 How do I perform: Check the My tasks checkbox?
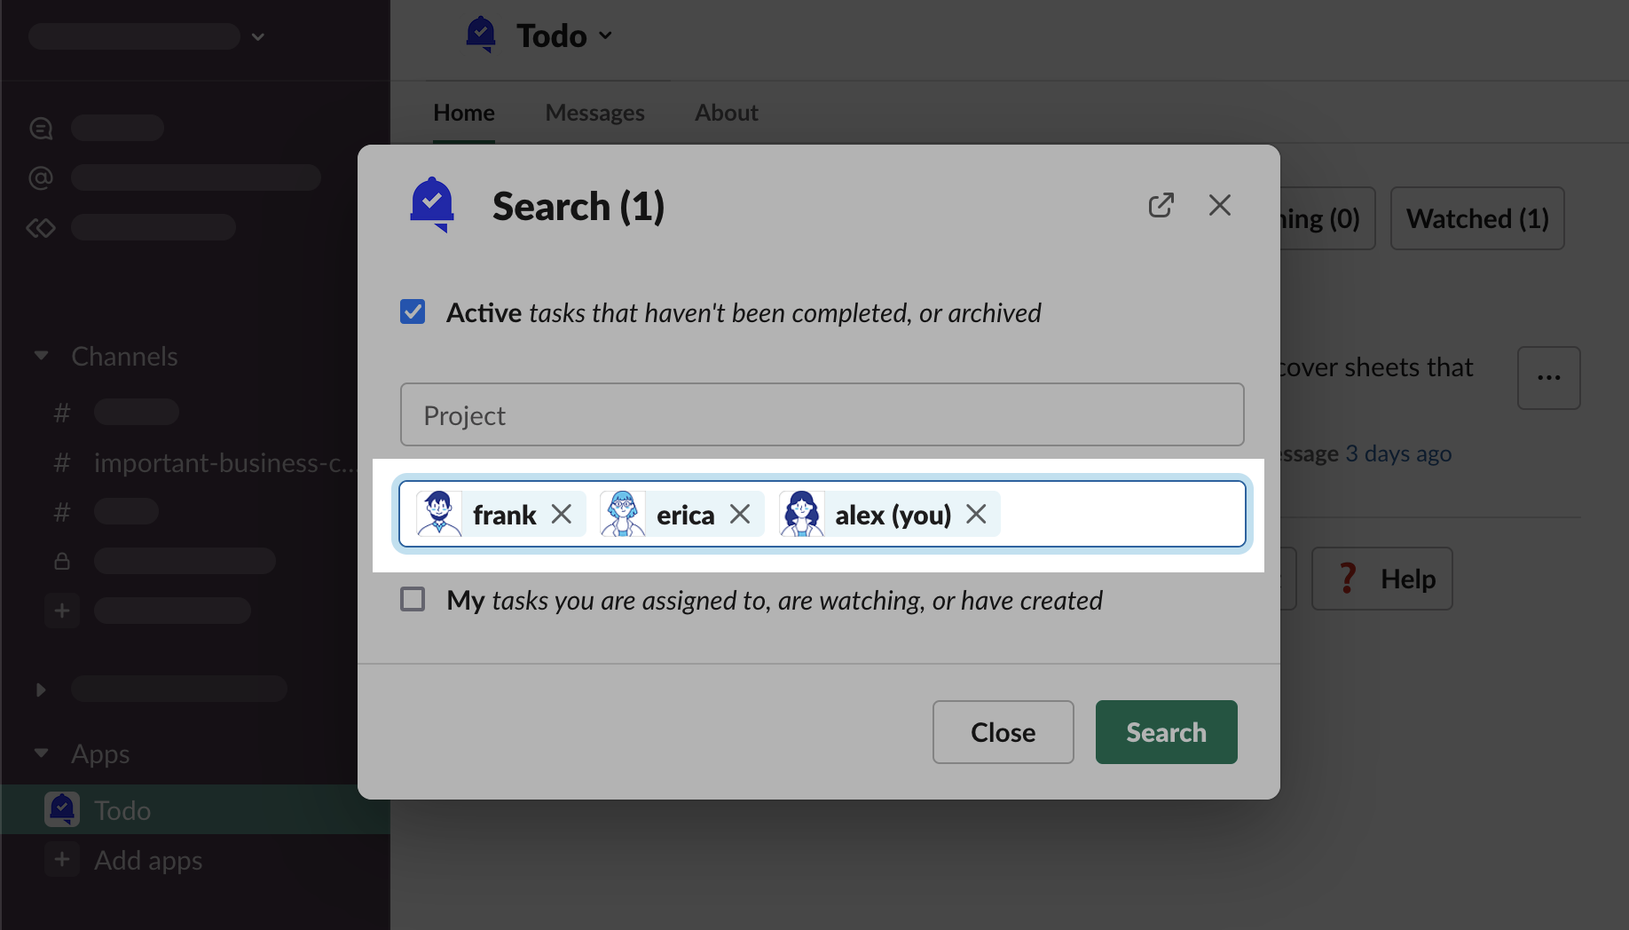pos(413,600)
